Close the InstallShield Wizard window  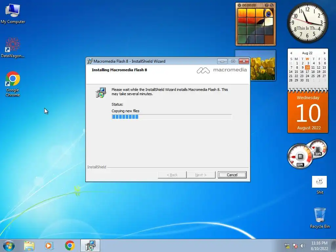(244, 61)
